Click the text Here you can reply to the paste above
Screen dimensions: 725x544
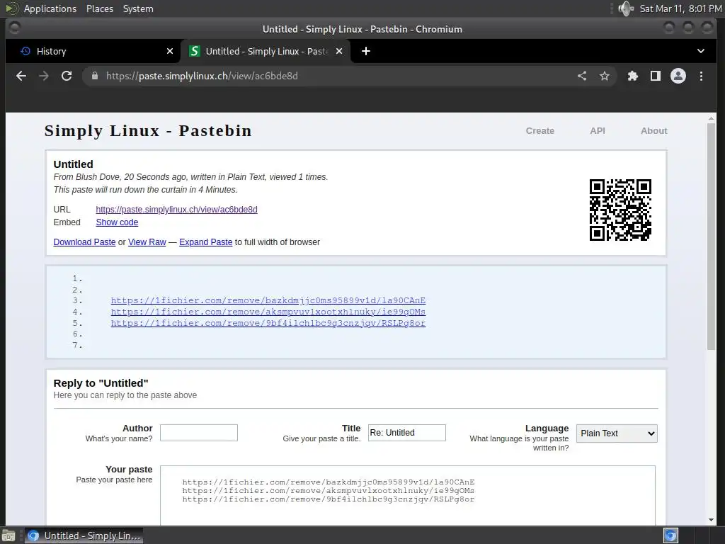125,395
